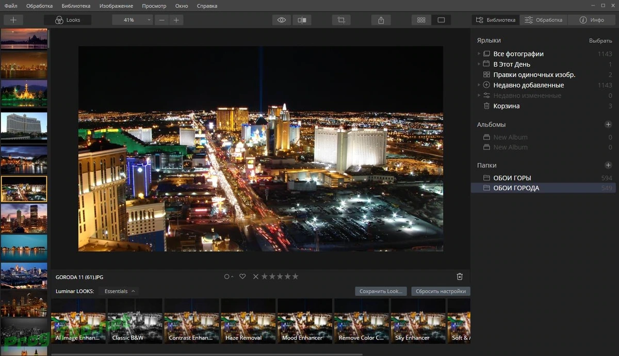Open the Библиотека tab
This screenshot has width=619, height=356.
pos(496,20)
